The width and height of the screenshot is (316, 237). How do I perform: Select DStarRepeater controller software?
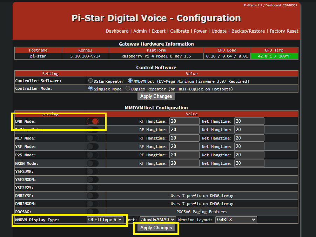point(90,81)
